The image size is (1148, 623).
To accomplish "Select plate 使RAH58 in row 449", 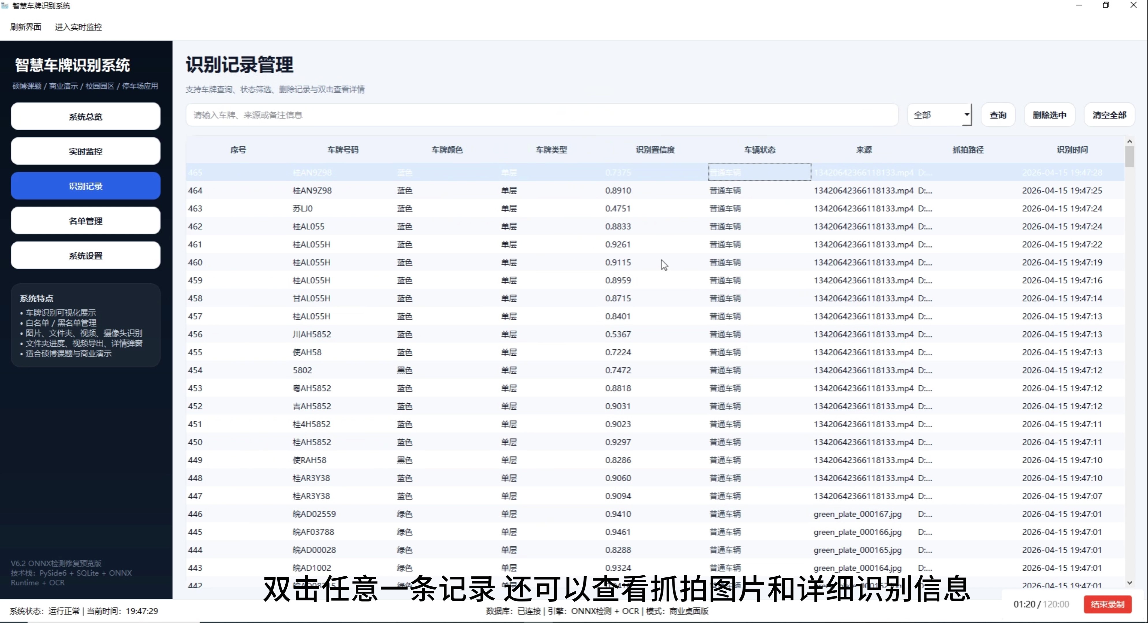I will coord(309,460).
